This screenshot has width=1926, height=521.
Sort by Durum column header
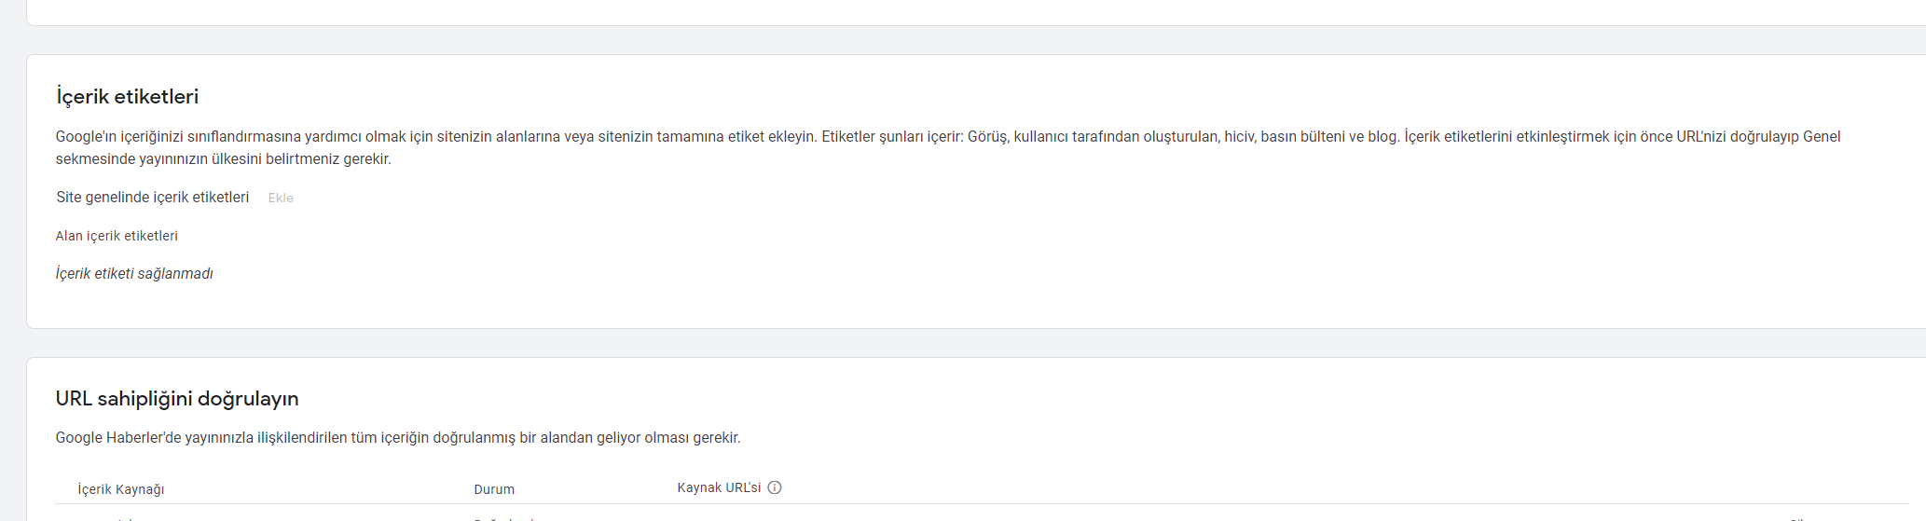(494, 489)
